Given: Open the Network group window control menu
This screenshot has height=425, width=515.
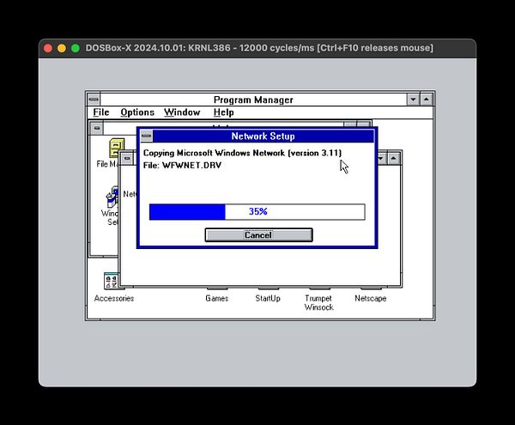Looking at the screenshot, I should pyautogui.click(x=127, y=159).
